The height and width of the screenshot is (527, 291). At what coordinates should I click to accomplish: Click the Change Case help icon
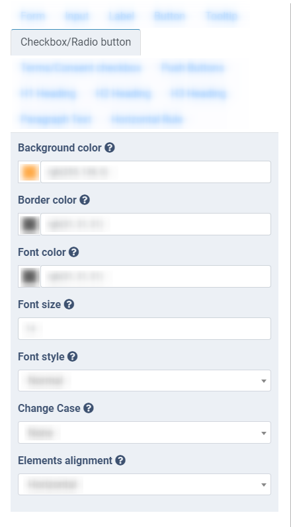pos(89,409)
